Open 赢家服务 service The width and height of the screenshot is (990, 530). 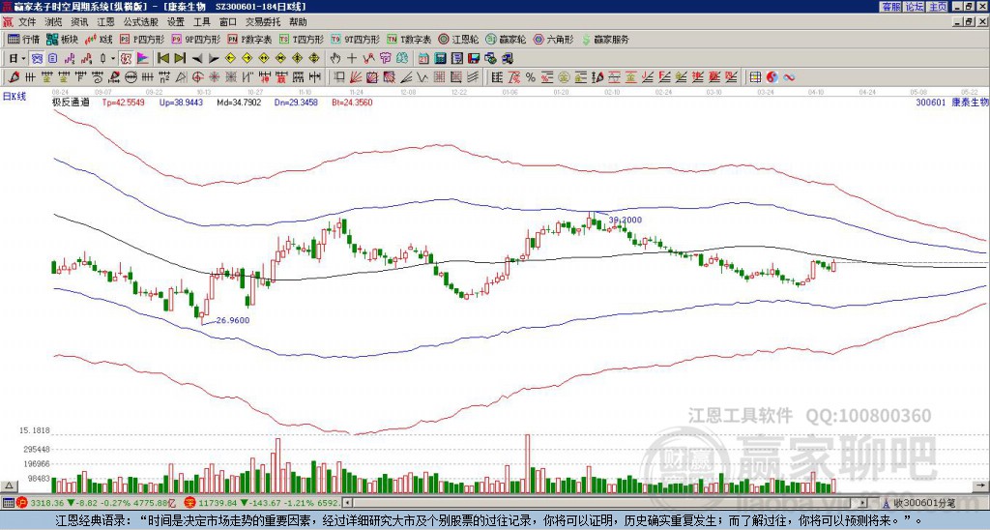pos(605,39)
